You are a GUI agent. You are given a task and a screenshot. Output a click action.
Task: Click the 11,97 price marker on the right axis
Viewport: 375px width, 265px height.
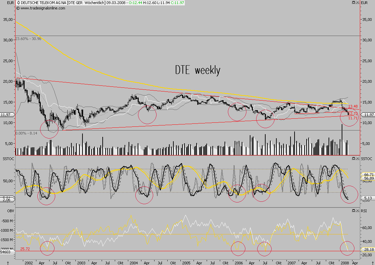369,114
